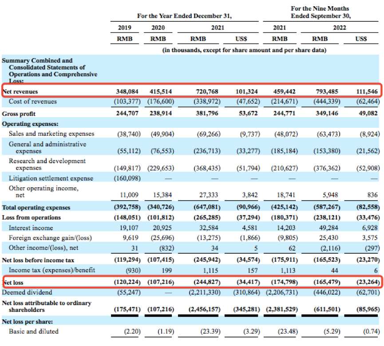Click the net revenues value 793,485
Screen dimensions: 384x346
[326, 91]
